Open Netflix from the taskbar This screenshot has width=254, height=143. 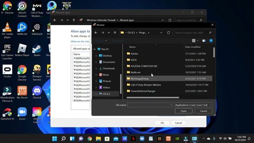pos(133,139)
